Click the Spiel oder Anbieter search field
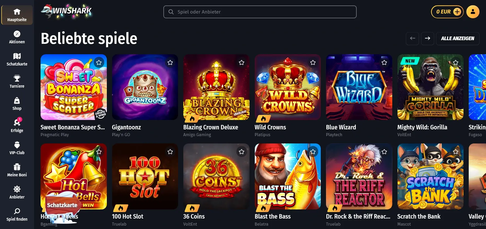The width and height of the screenshot is (486, 229). pos(260,12)
